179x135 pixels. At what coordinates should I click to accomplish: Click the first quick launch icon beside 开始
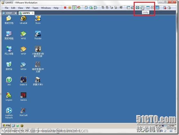(13, 126)
